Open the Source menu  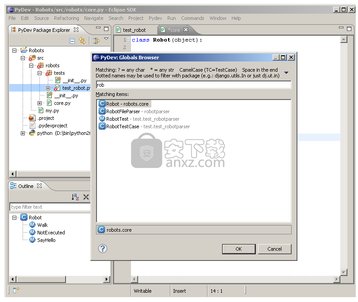[41, 18]
